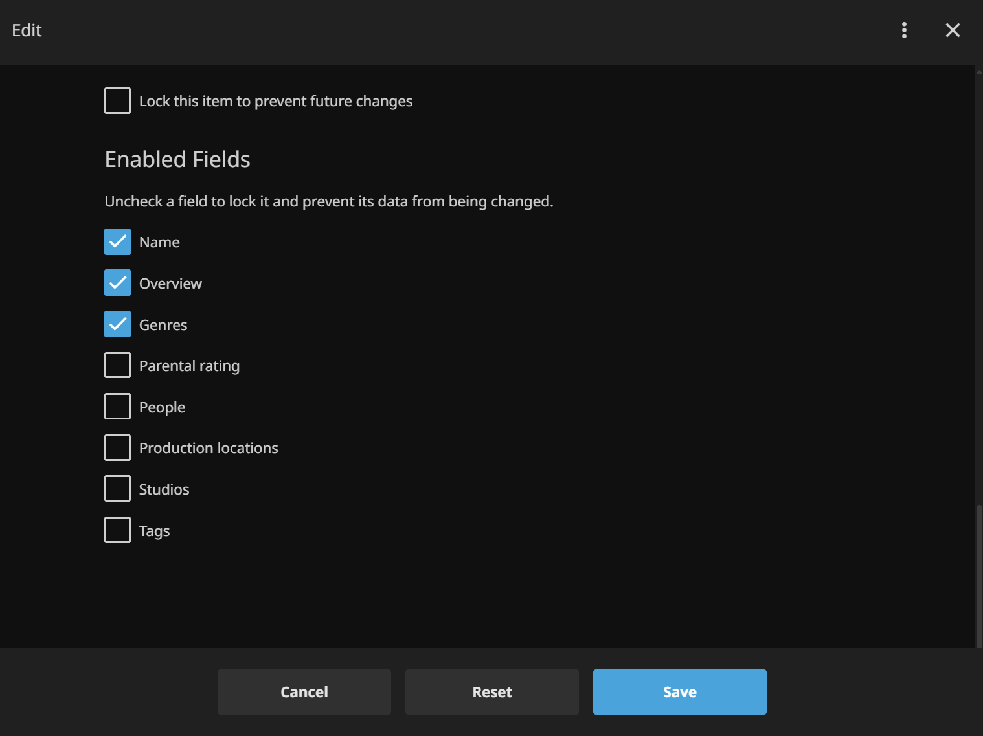Click the "Uncheck a field" description text

(x=329, y=201)
